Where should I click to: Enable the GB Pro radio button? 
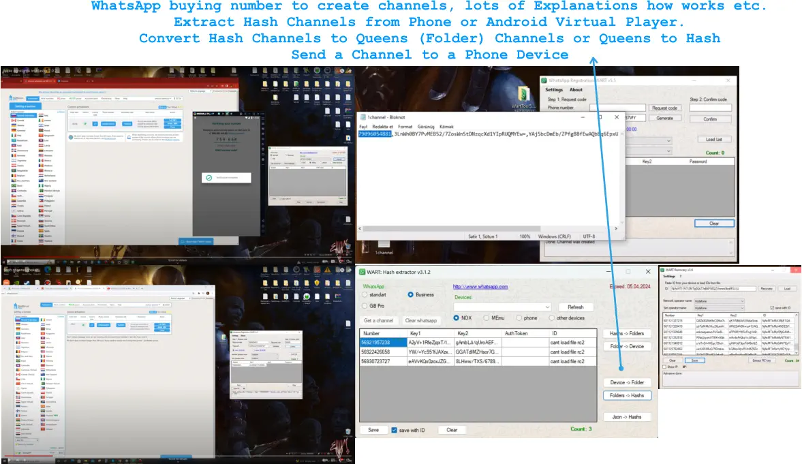click(x=364, y=306)
